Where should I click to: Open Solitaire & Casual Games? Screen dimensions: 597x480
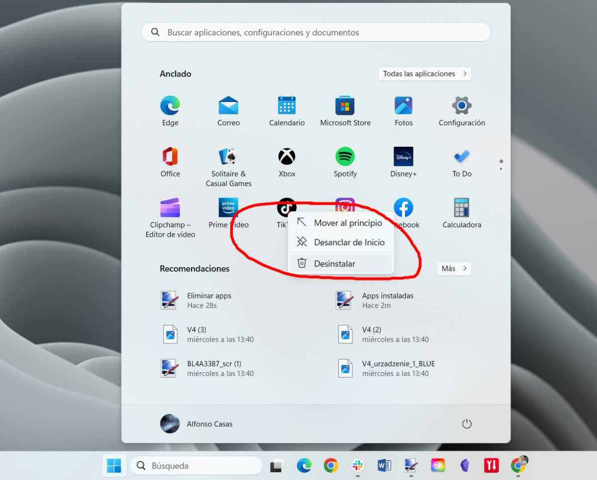[x=228, y=167]
